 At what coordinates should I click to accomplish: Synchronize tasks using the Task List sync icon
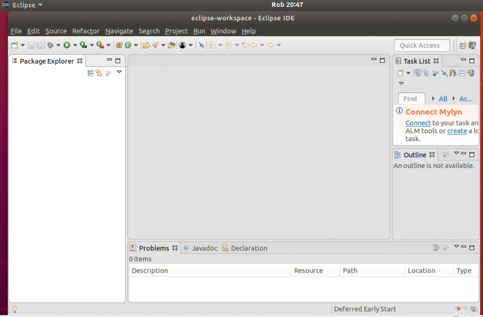click(470, 73)
